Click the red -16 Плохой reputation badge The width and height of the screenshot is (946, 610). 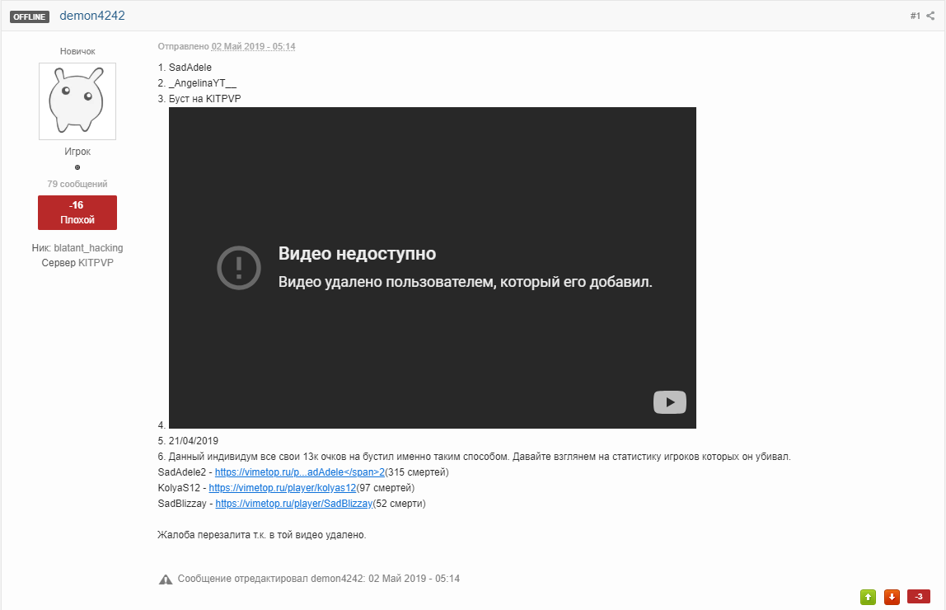tap(77, 213)
